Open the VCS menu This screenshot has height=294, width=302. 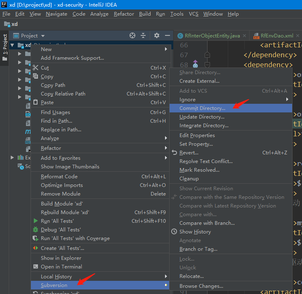pyautogui.click(x=193, y=14)
